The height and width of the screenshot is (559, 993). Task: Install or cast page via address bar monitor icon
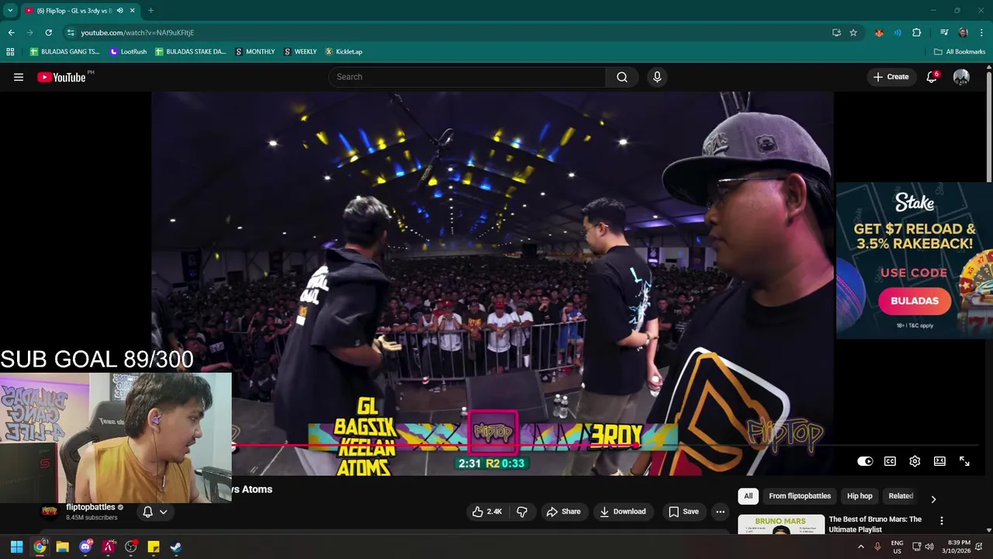tap(836, 33)
